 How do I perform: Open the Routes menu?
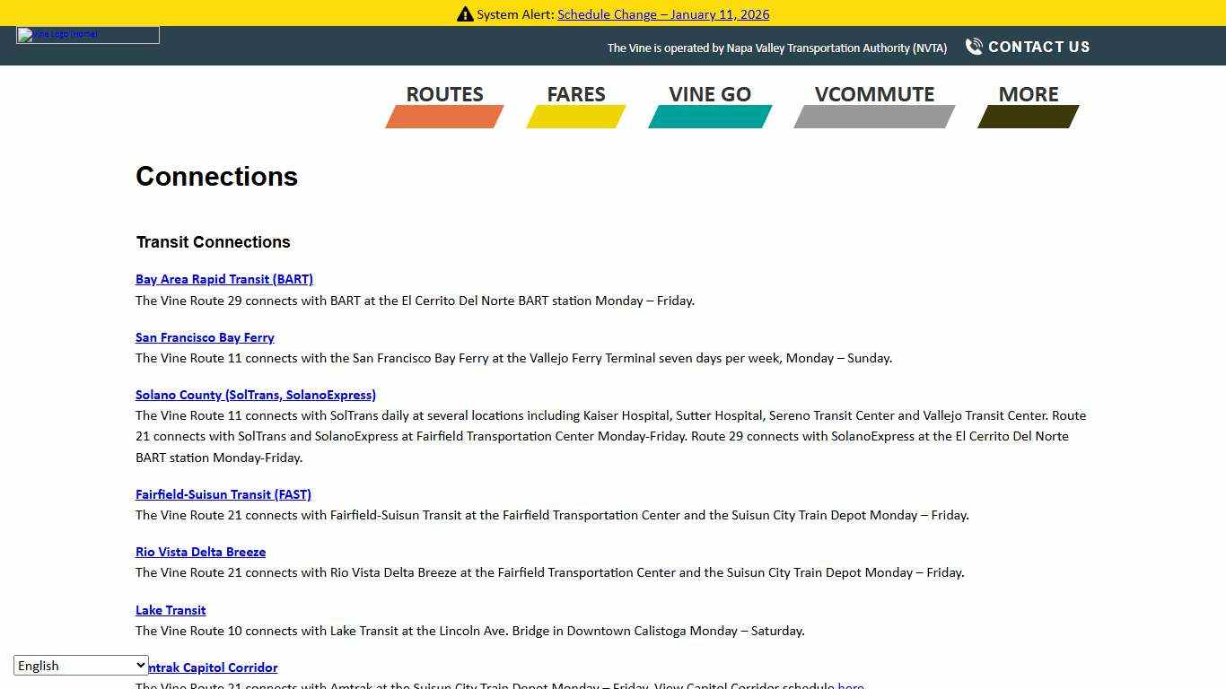pyautogui.click(x=444, y=94)
